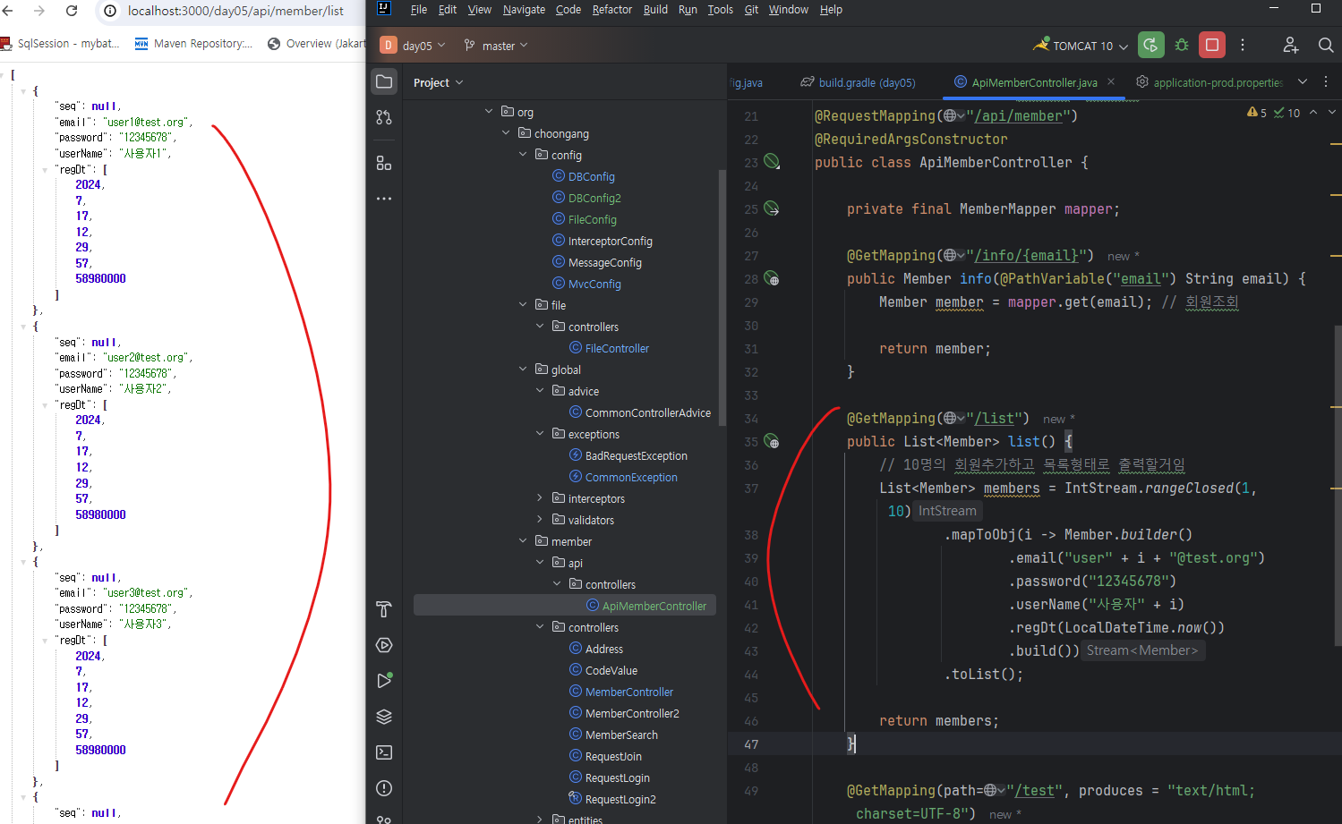Open the Refactor menu

[612, 10]
